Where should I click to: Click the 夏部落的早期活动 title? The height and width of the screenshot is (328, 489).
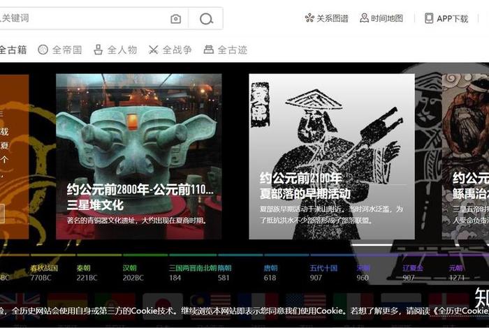pyautogui.click(x=305, y=194)
